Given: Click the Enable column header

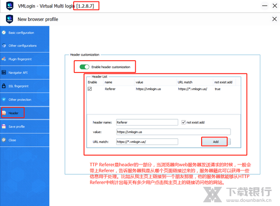Looking at the screenshot, I should tap(92, 82).
